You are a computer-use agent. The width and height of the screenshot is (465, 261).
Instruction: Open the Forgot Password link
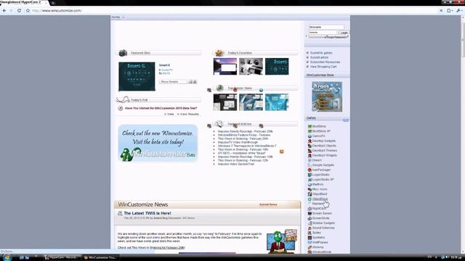click(x=336, y=37)
